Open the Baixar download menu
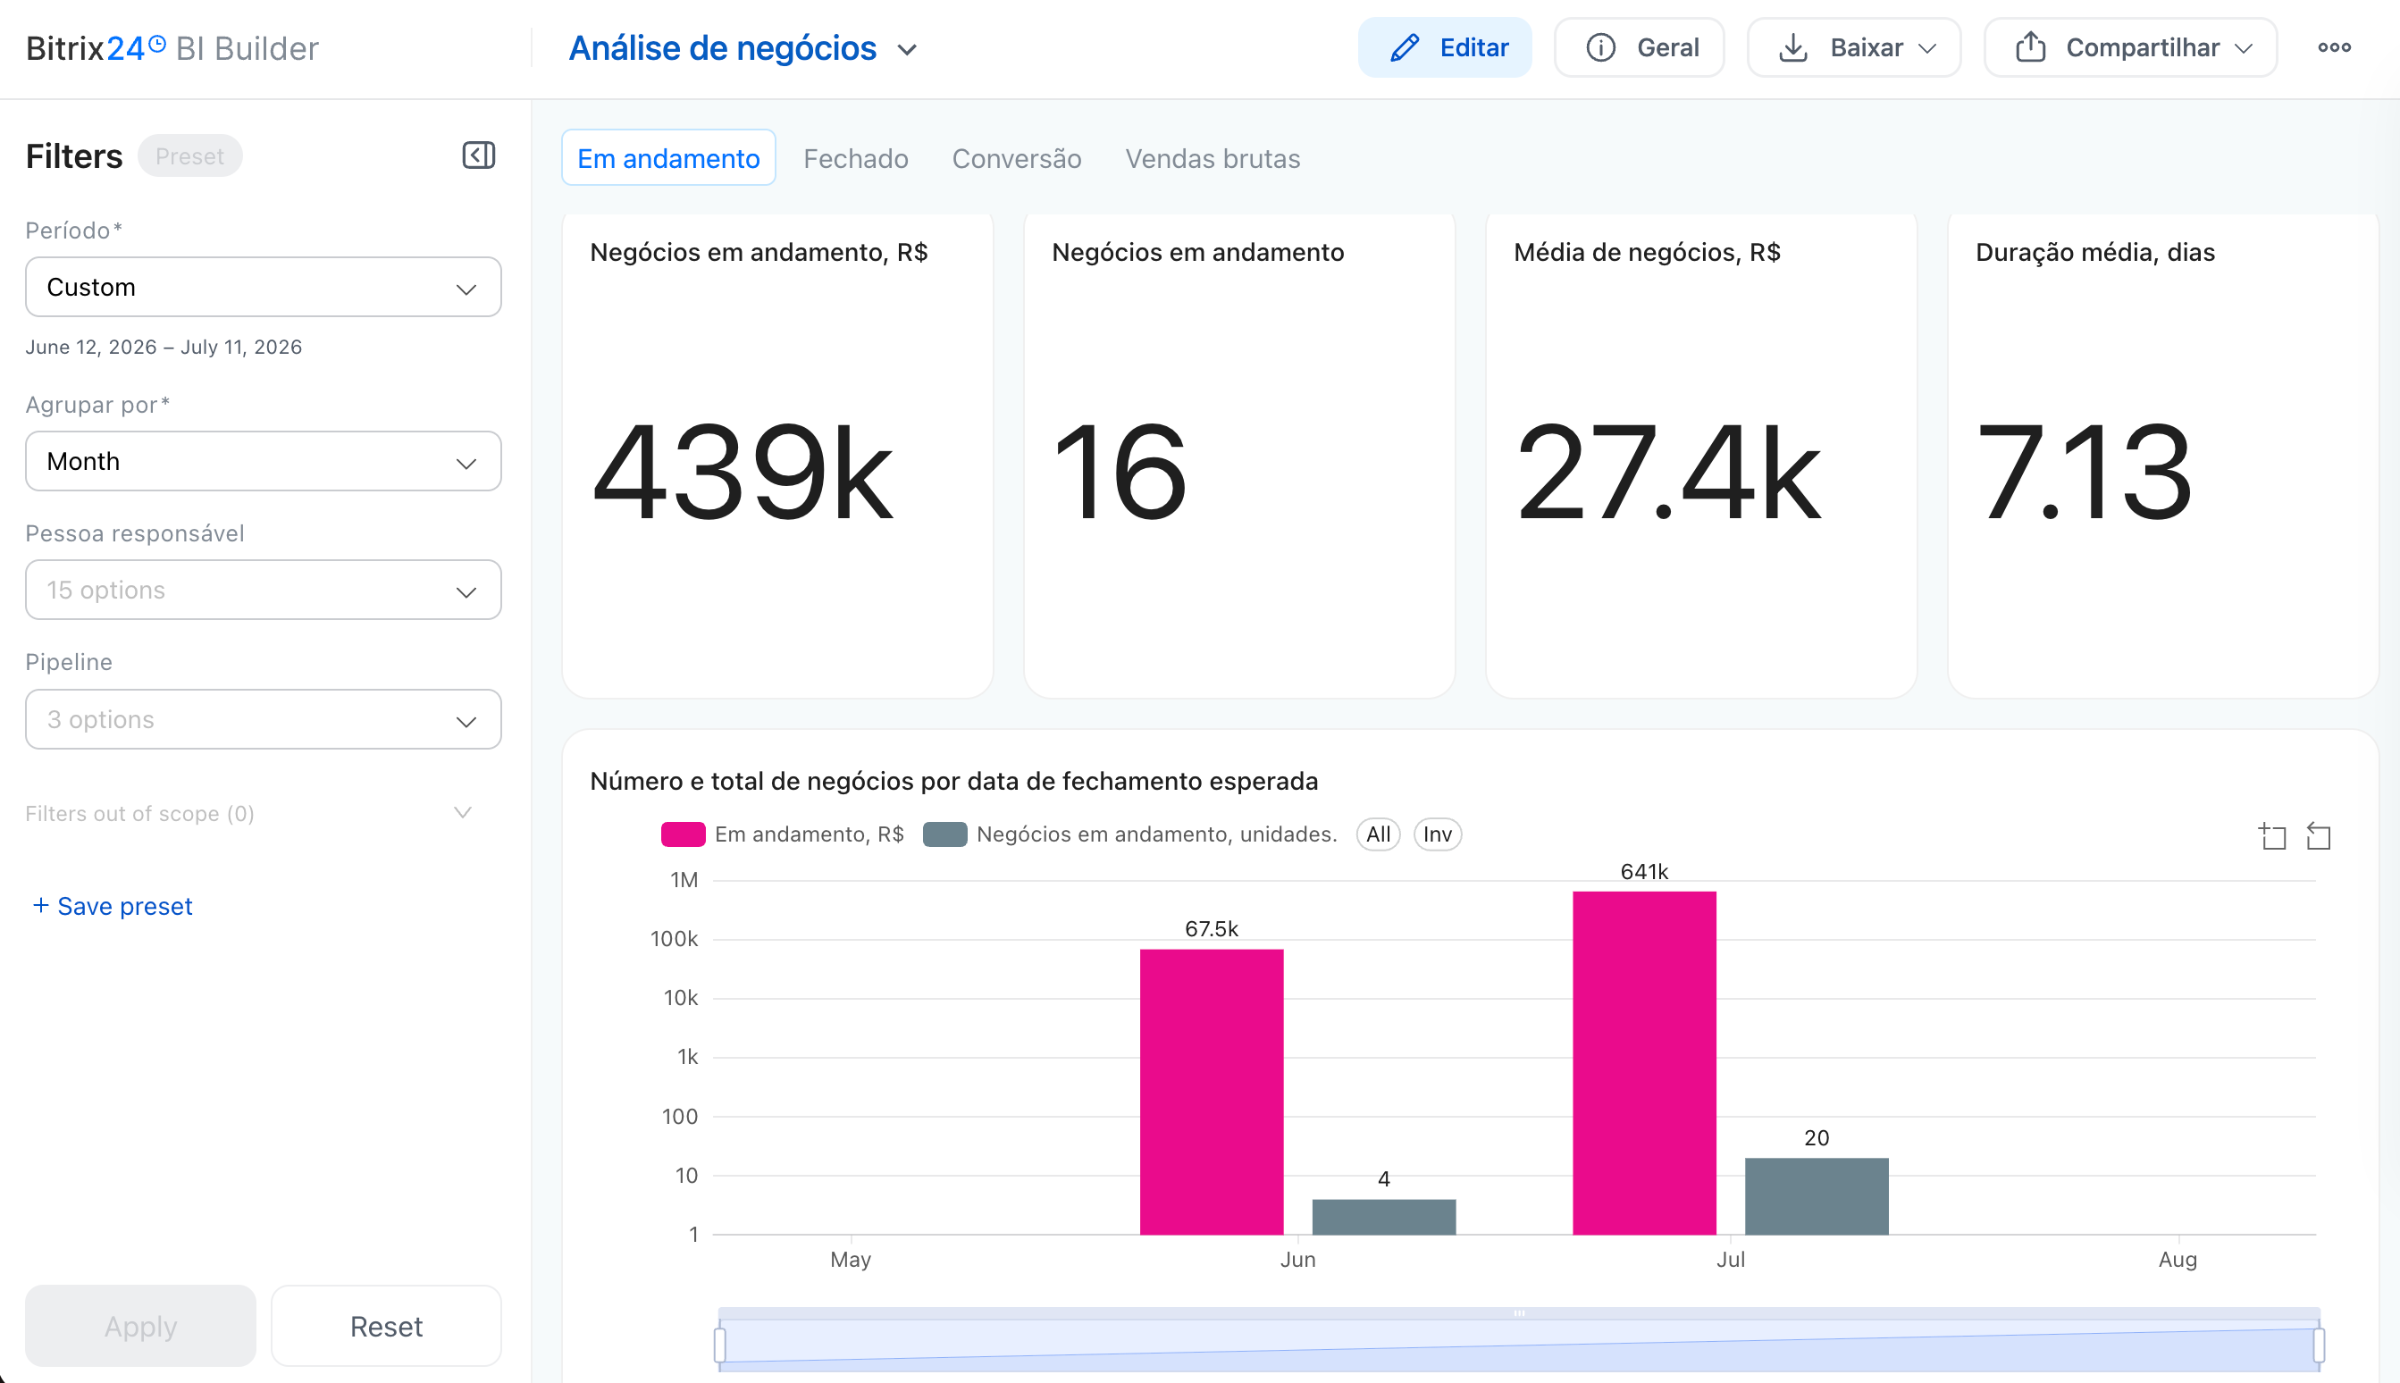Viewport: 2400px width, 1383px height. pos(1854,47)
